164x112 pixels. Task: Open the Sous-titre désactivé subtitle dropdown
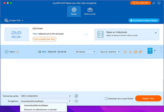pos(110,52)
